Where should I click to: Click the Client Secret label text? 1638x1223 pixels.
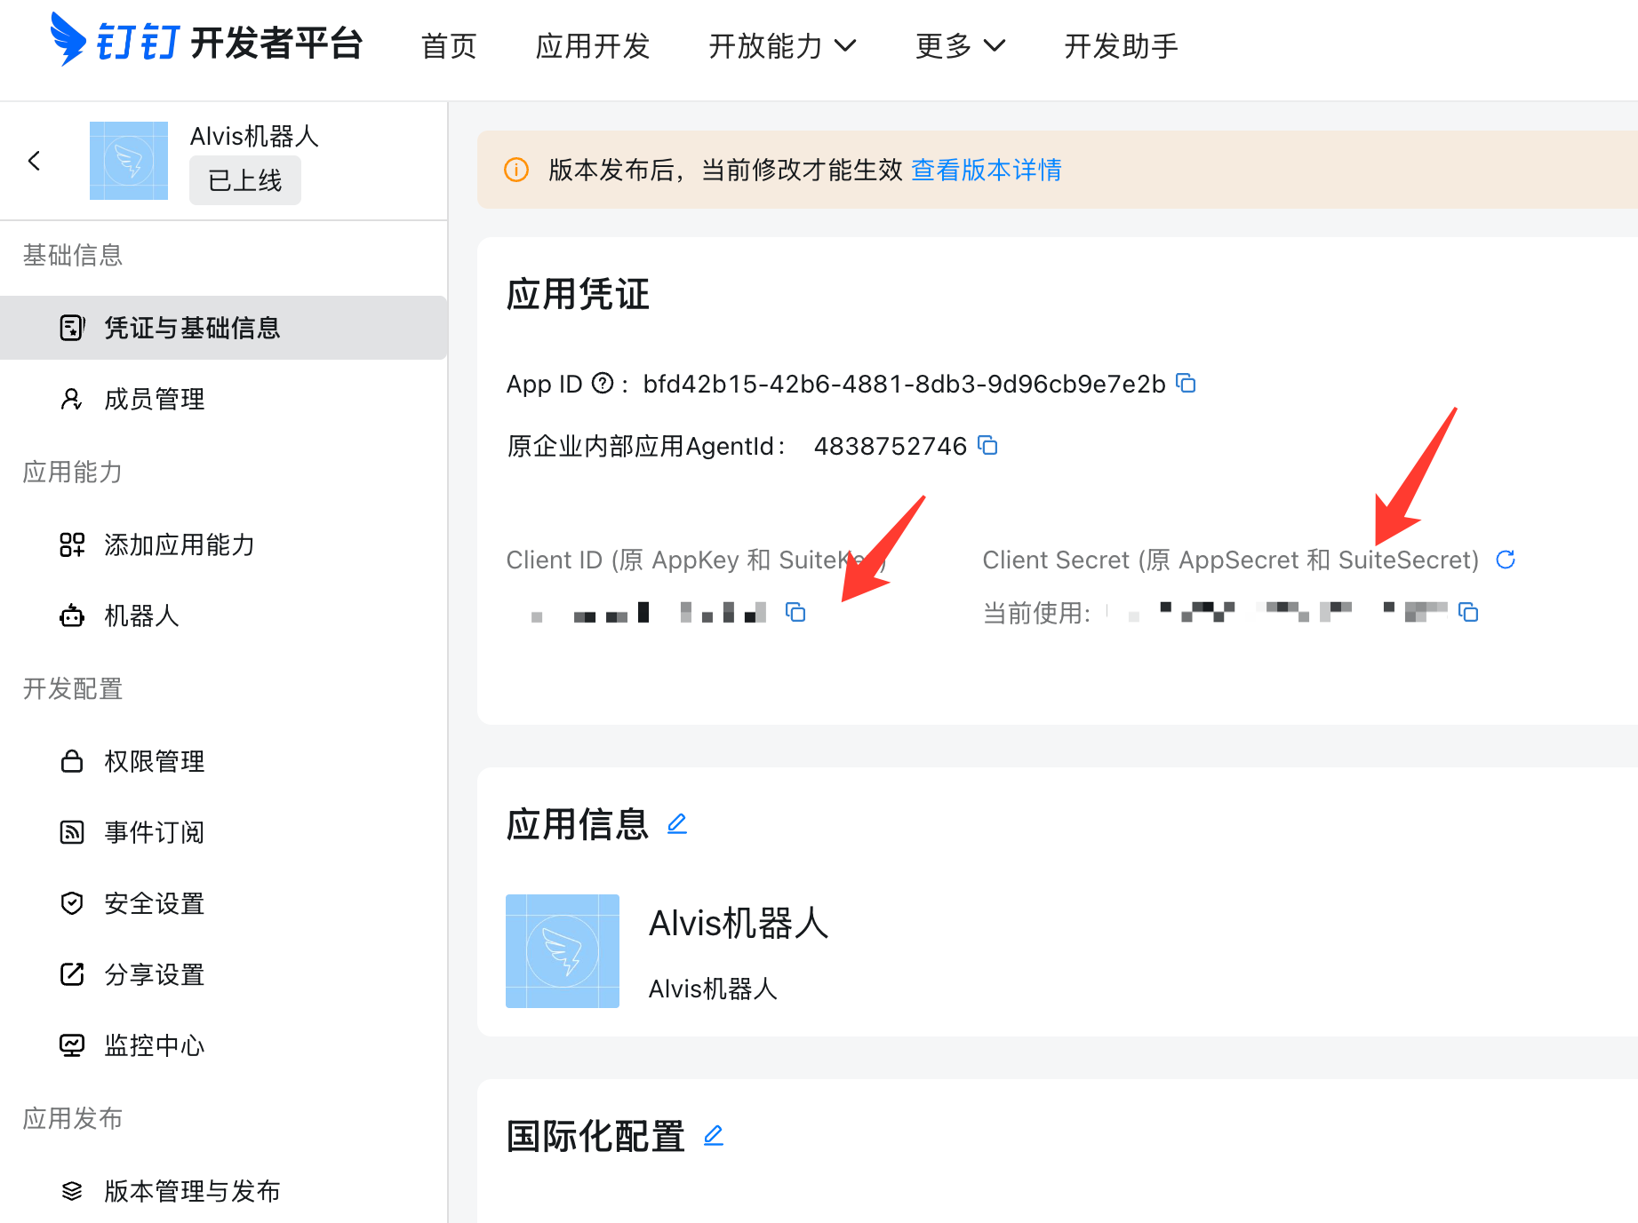click(x=1231, y=560)
